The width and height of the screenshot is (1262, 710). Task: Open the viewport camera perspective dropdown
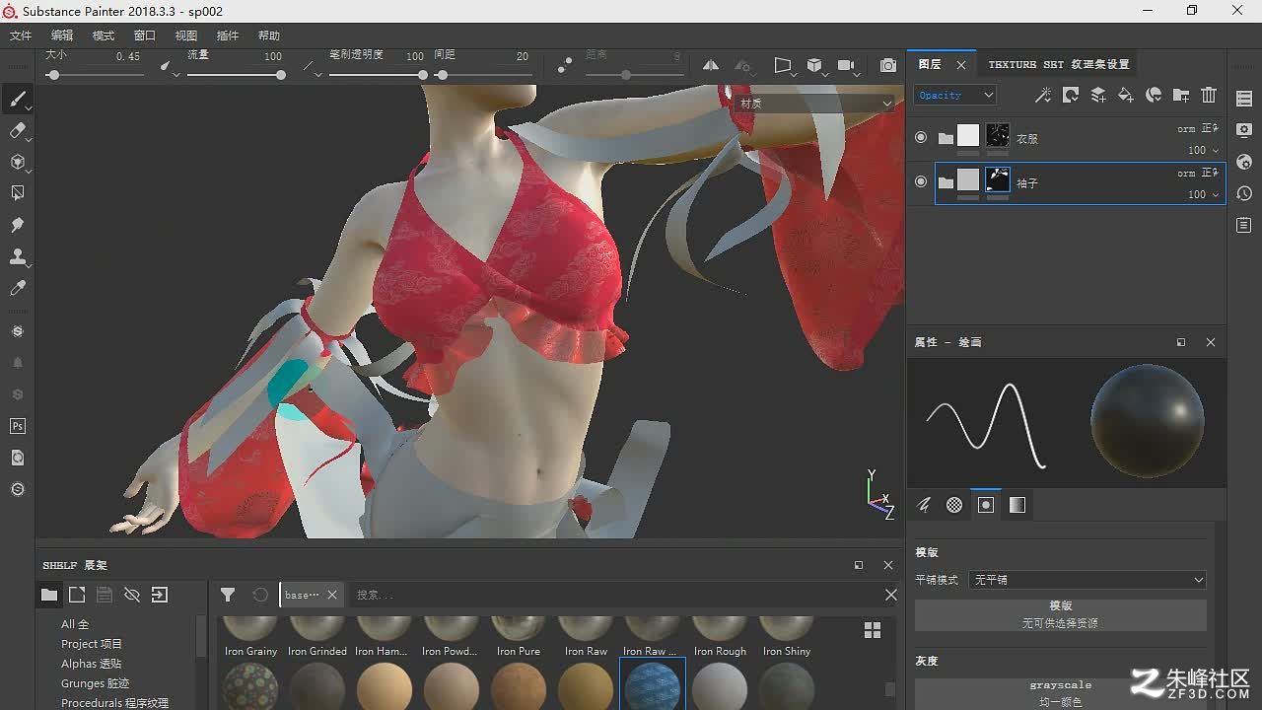785,65
